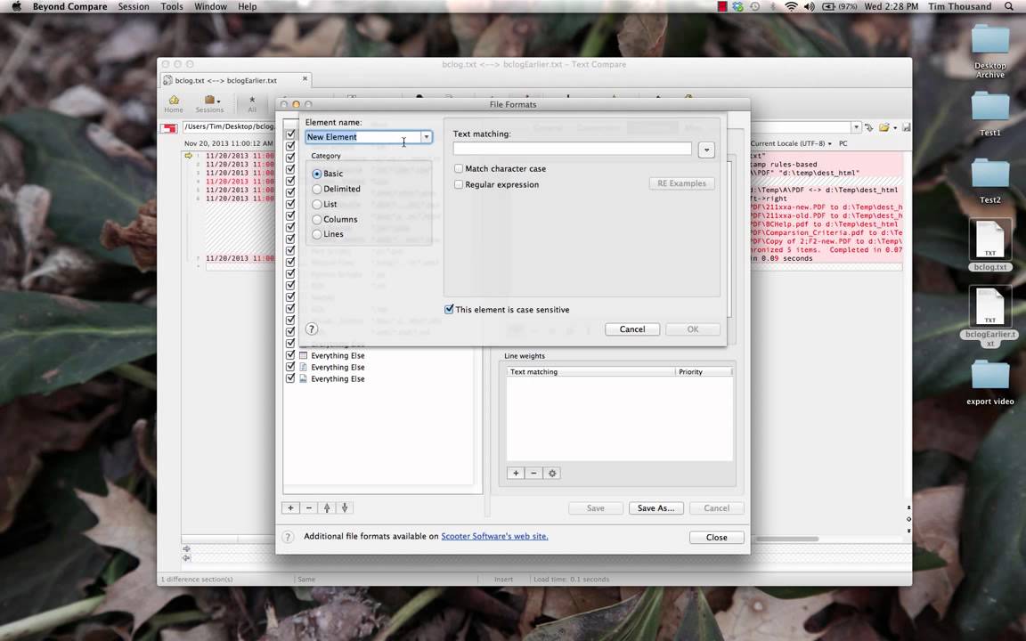The image size is (1026, 641).
Task: Click the OK button in element sheet
Action: coord(693,329)
